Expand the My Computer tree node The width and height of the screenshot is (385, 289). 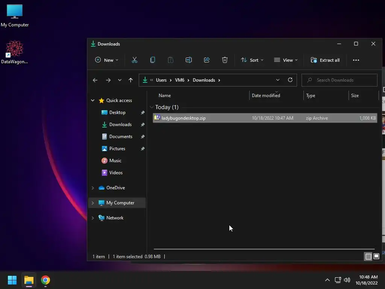point(92,203)
